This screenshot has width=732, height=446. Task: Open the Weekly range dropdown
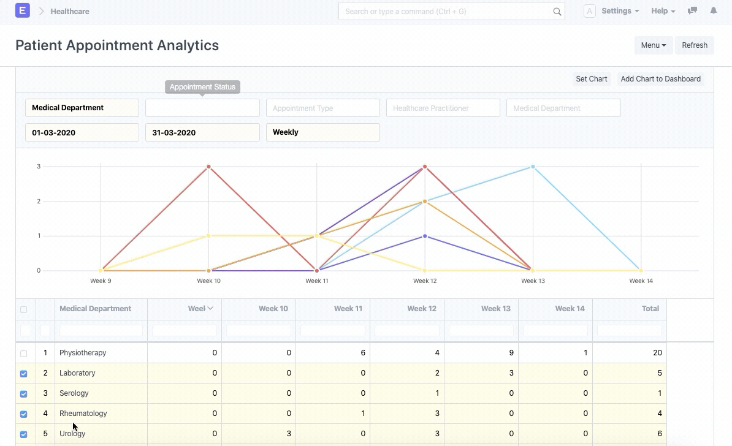pos(322,132)
